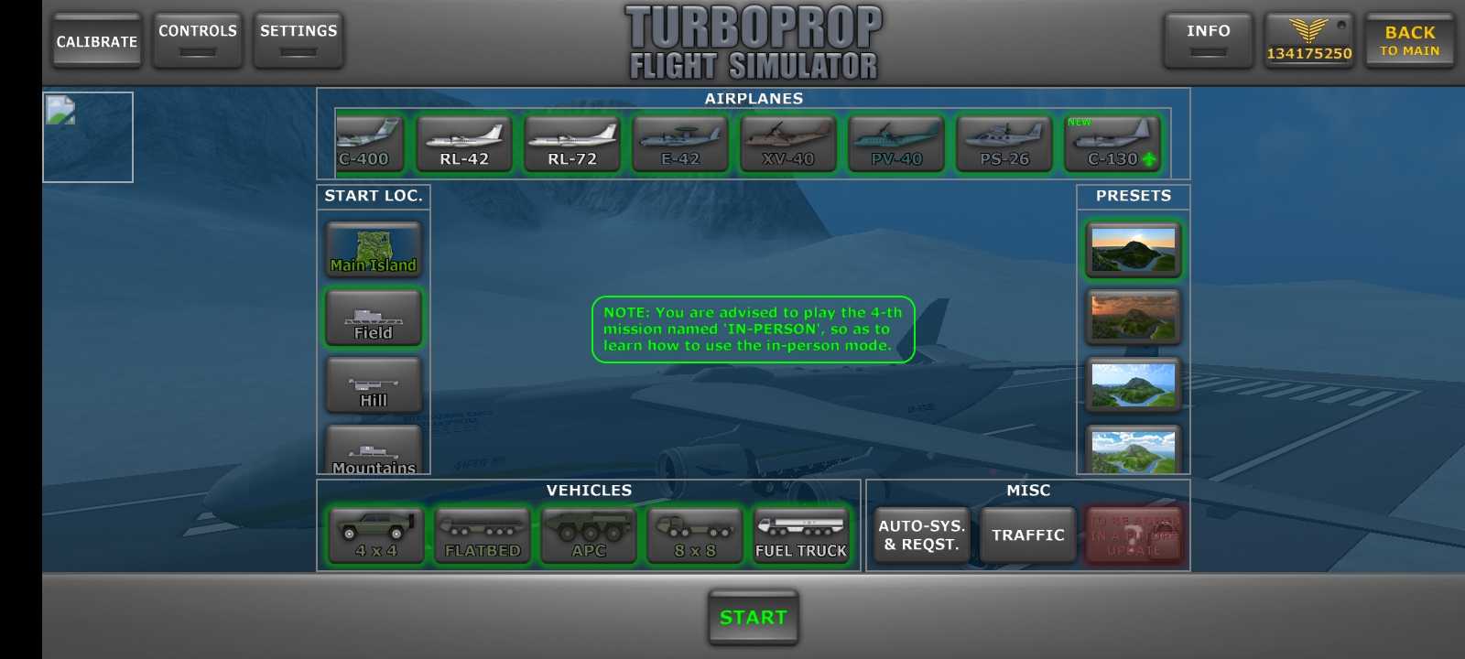Image resolution: width=1465 pixels, height=659 pixels.
Task: Open the Settings menu
Action: coord(298,40)
